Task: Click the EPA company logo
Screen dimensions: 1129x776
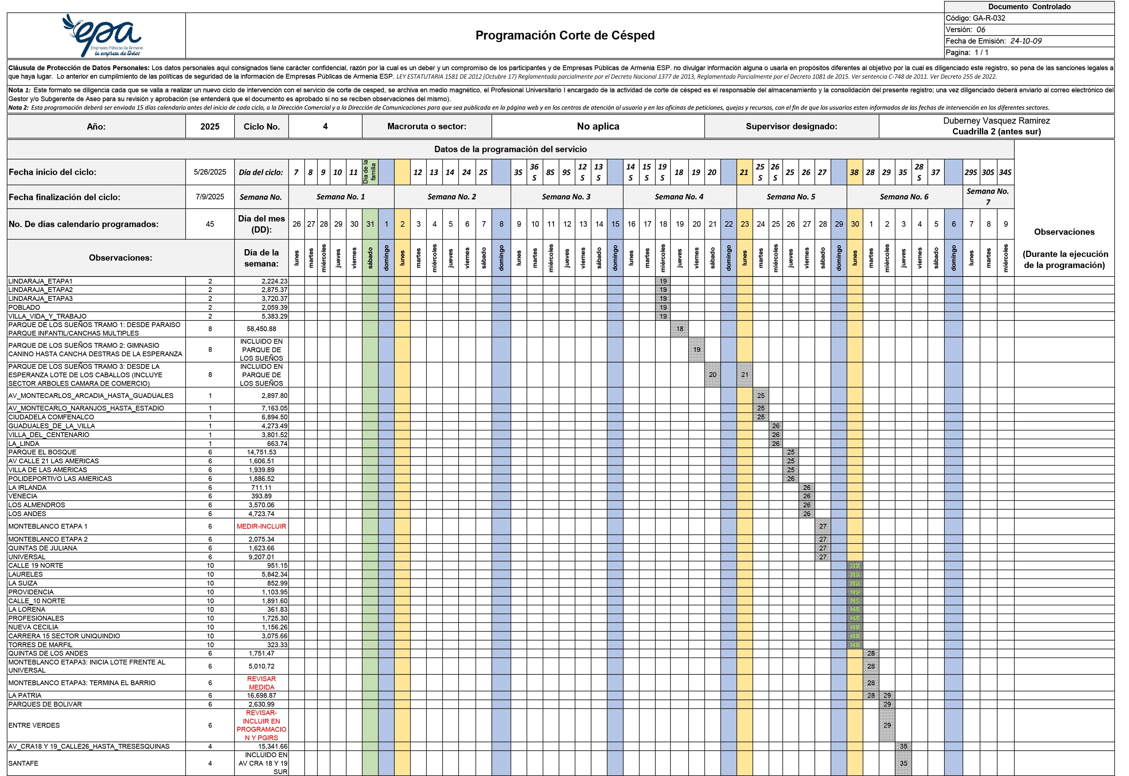Action: (102, 35)
